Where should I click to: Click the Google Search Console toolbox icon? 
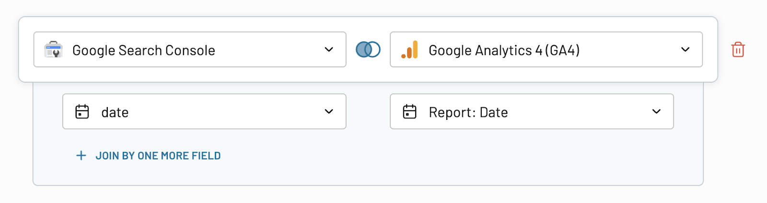point(53,50)
